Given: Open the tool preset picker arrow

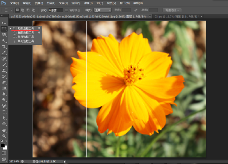Looking at the screenshot, I should click(x=11, y=10).
